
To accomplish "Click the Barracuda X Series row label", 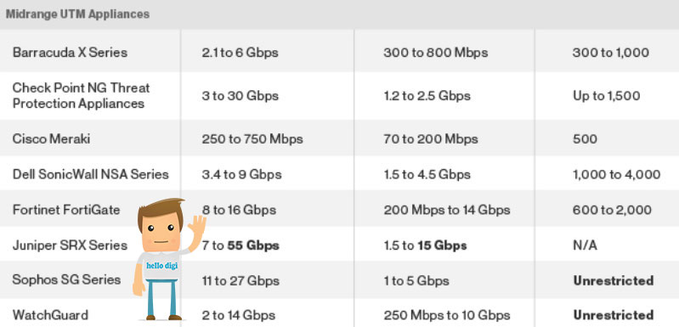I will [x=70, y=53].
